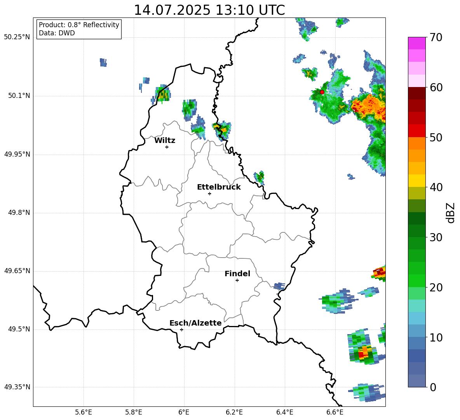
Task: Click the 49.35°N latitude tick label
Action: (x=17, y=387)
